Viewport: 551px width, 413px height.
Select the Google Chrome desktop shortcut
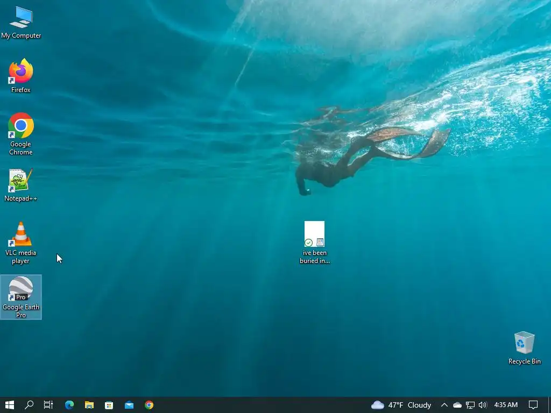pos(21,134)
